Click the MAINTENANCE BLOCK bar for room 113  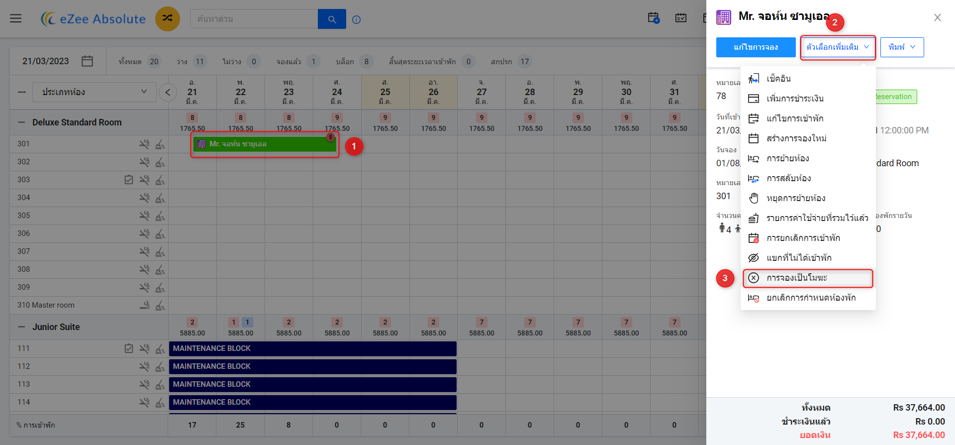[x=312, y=384]
